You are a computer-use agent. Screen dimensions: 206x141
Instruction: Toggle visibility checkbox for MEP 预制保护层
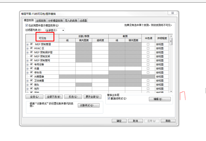tap(31, 52)
